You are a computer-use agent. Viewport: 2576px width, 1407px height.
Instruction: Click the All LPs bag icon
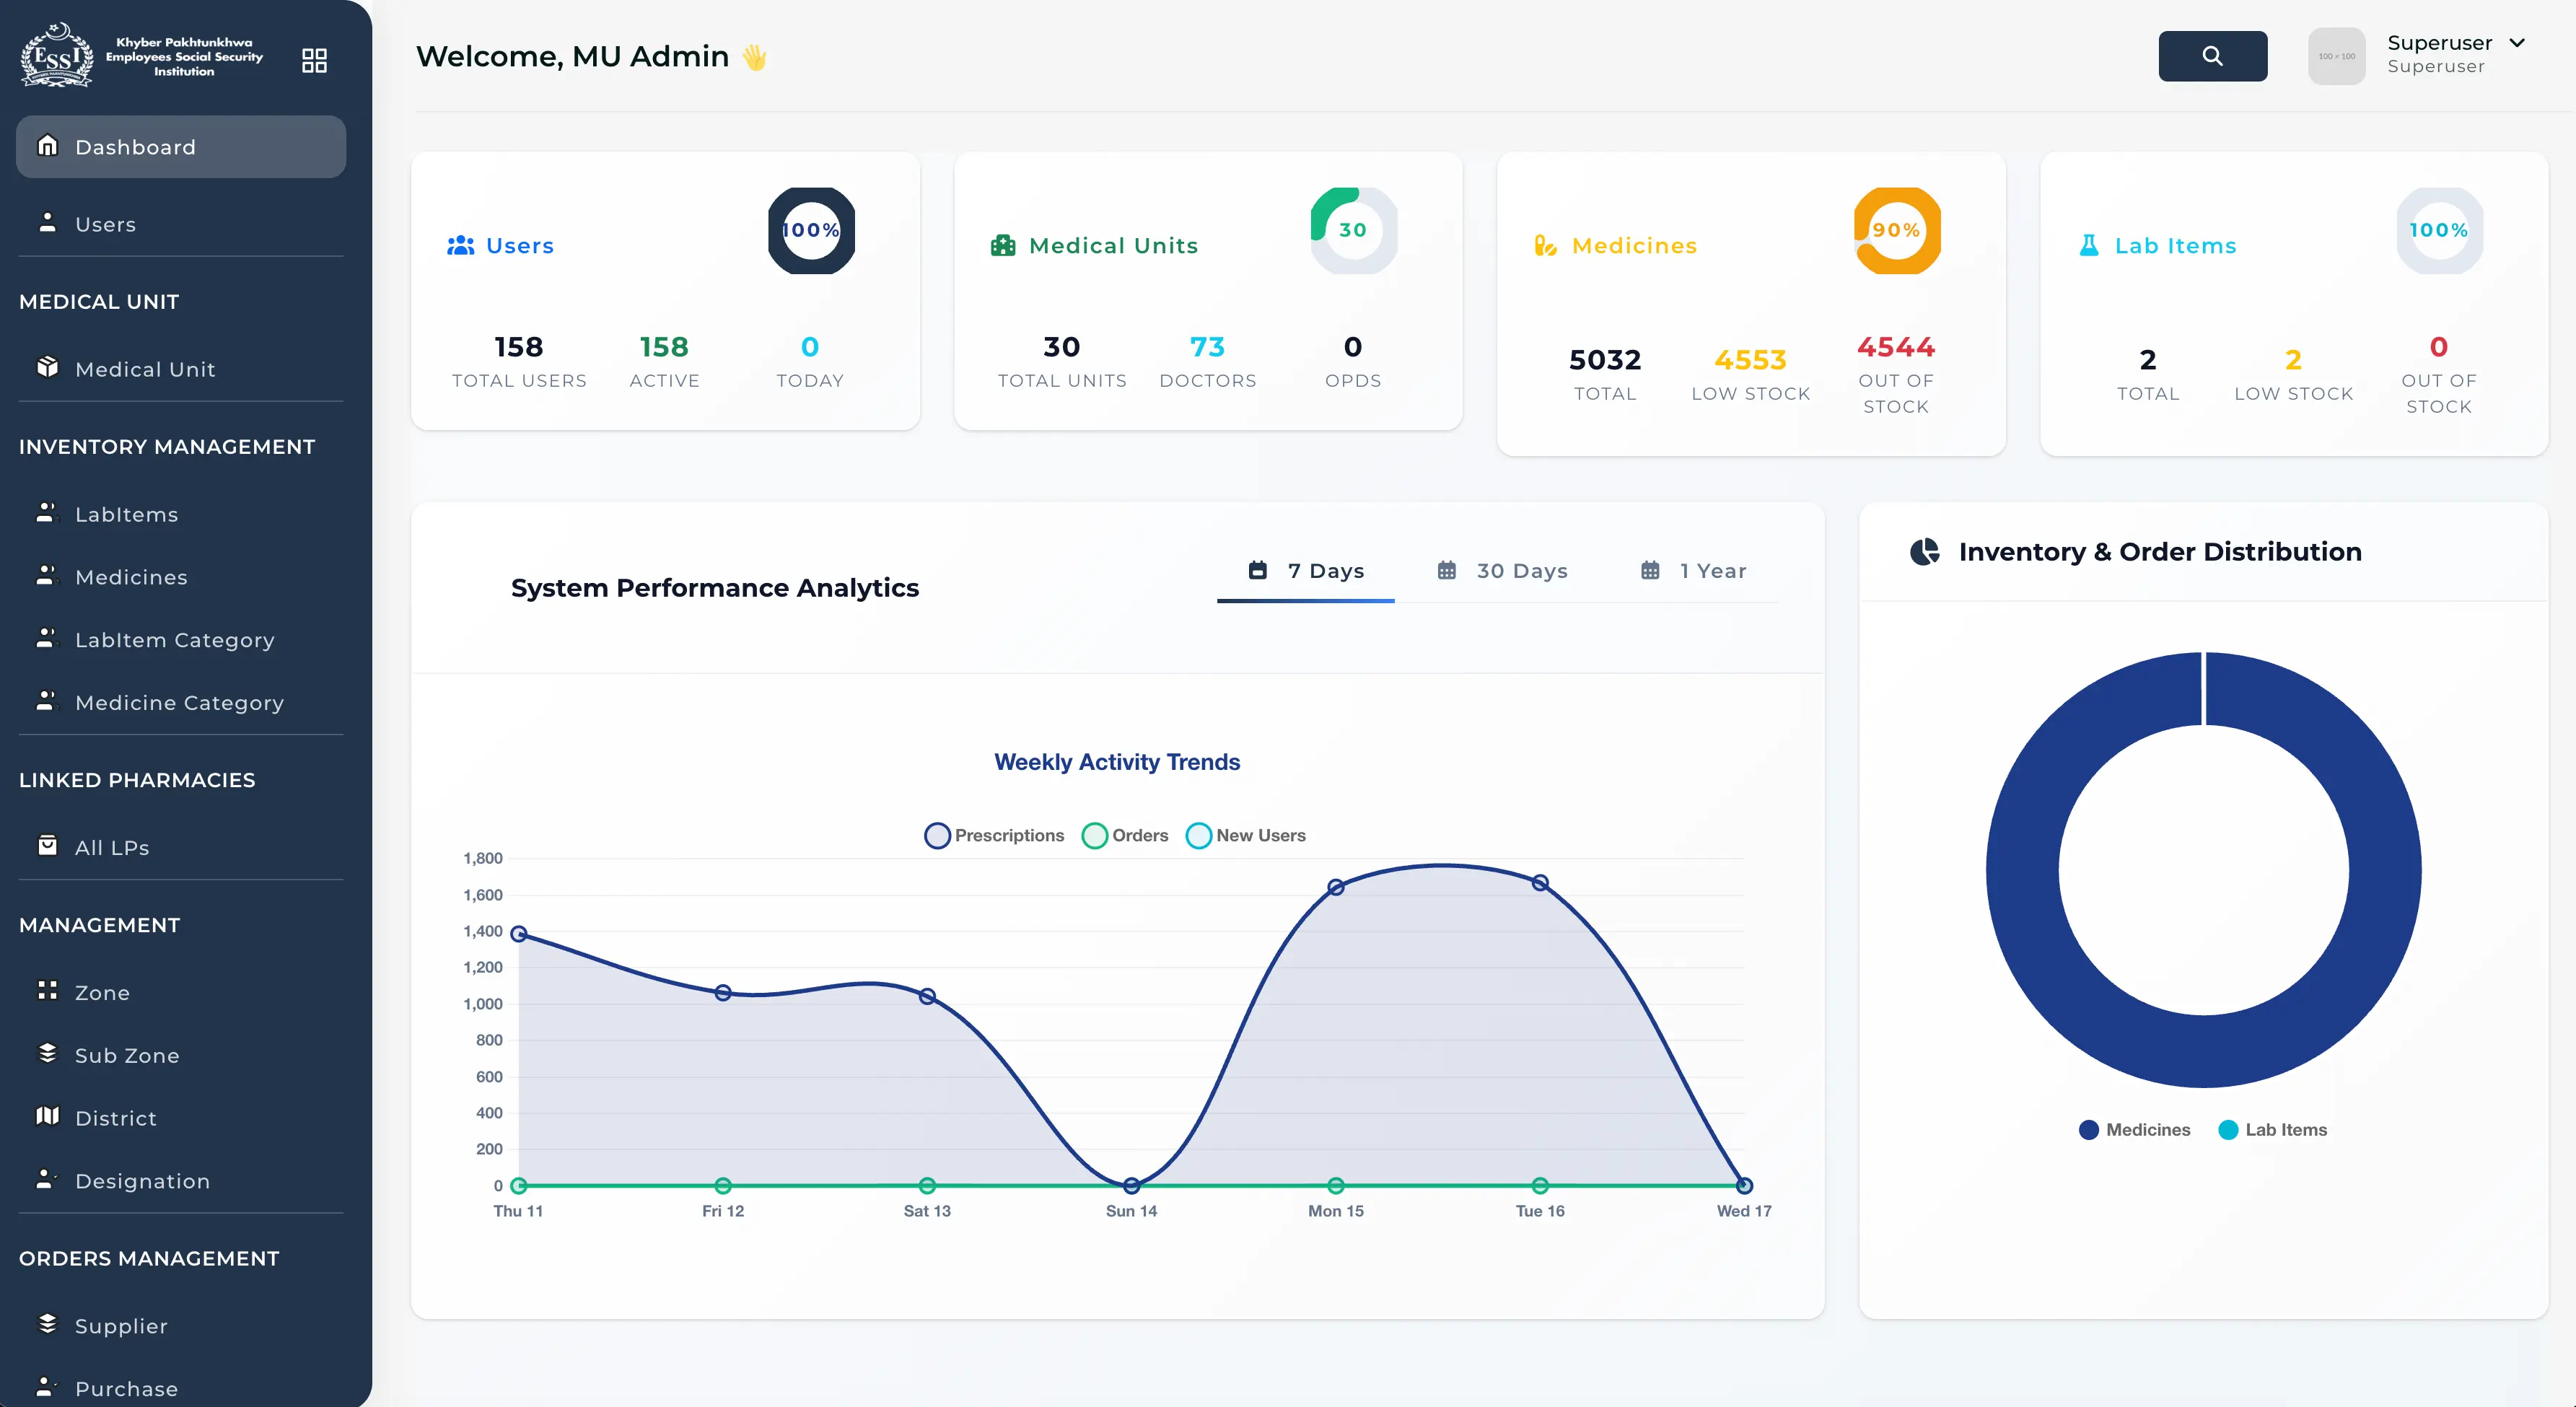tap(47, 846)
